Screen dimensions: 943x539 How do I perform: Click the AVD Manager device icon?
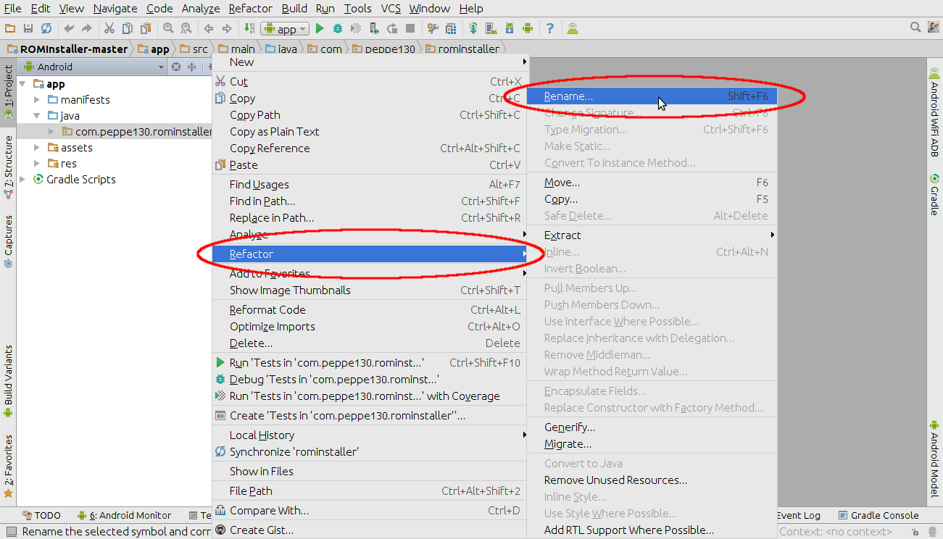coord(491,28)
